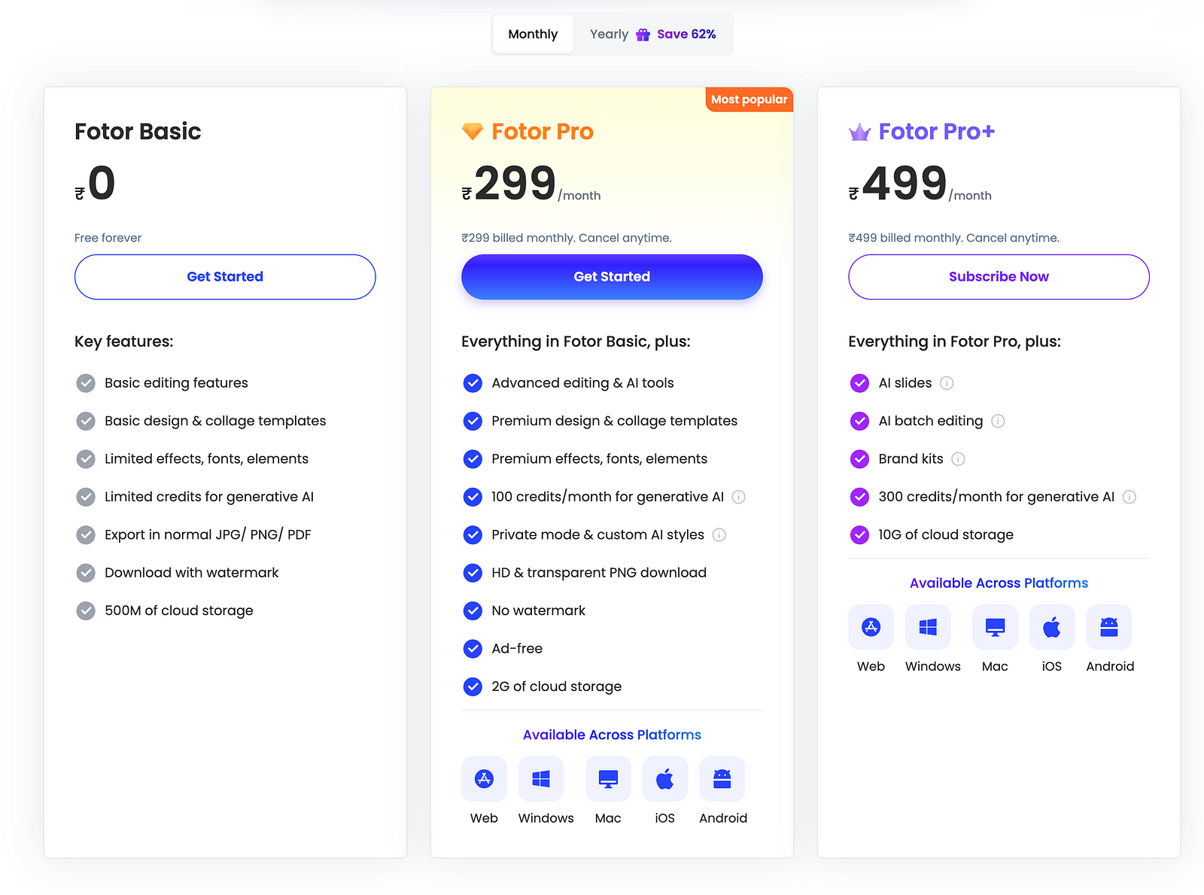The height and width of the screenshot is (895, 1204).
Task: Open info icon next to AI batch editing
Action: [998, 421]
